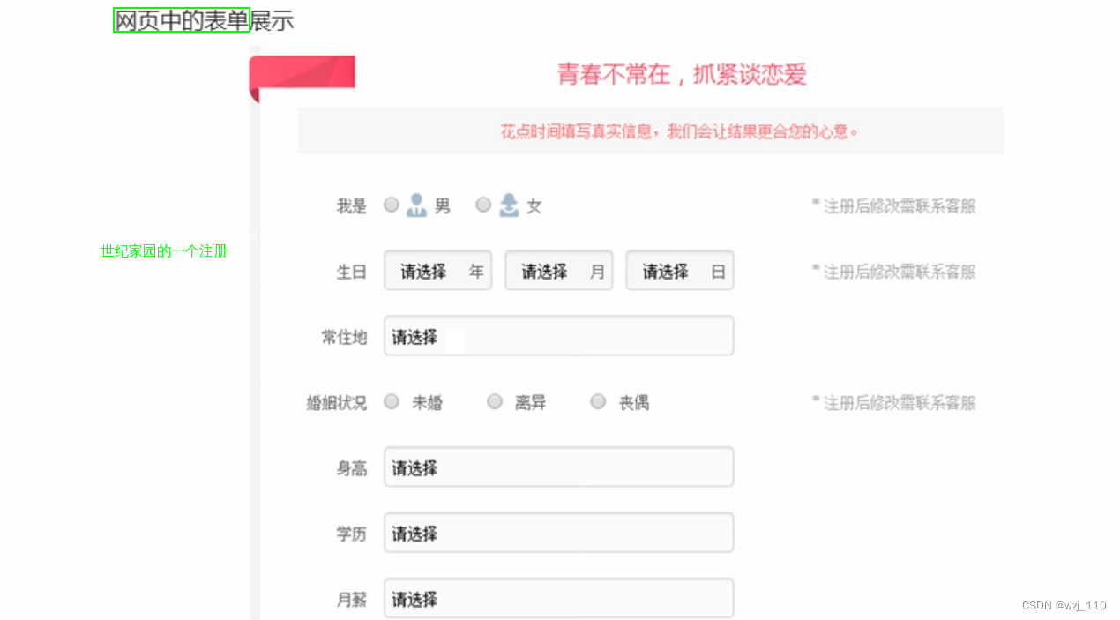Open the 身高 selection dropdown
Image resolution: width=1120 pixels, height=620 pixels.
click(x=558, y=467)
